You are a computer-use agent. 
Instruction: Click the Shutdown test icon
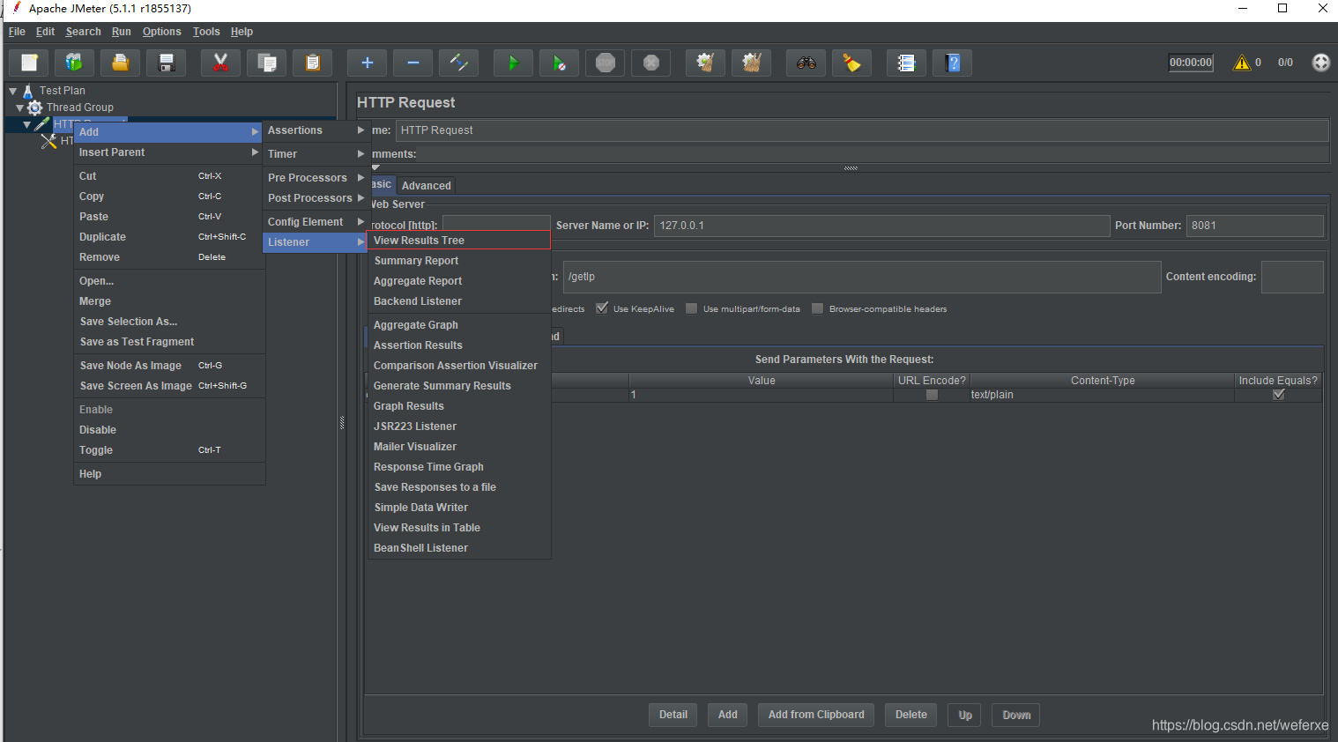[x=651, y=63]
